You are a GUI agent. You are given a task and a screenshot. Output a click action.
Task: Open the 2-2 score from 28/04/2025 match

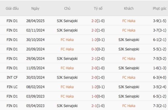click(x=98, y=21)
